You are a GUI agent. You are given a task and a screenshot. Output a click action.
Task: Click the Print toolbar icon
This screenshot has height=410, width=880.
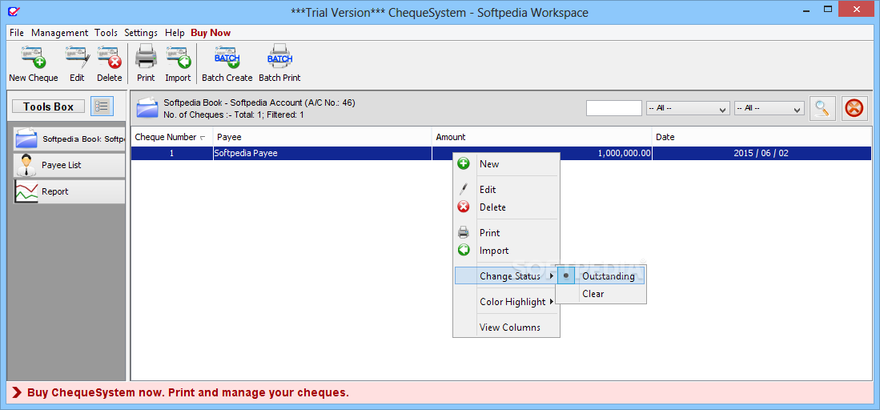coord(146,58)
